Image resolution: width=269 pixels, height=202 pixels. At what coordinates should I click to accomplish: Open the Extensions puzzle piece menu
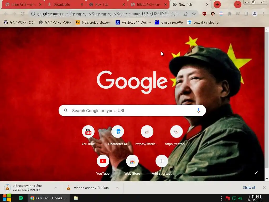(229, 14)
